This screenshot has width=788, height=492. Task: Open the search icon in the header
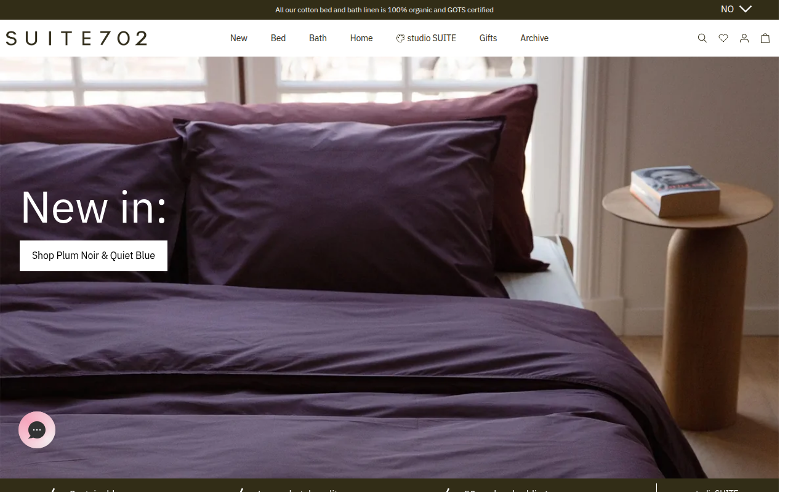coord(702,38)
